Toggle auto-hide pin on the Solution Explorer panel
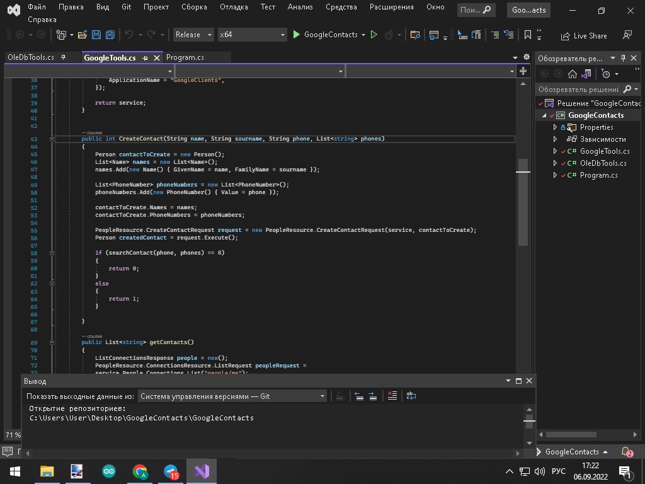This screenshot has height=484, width=645. pyautogui.click(x=624, y=58)
